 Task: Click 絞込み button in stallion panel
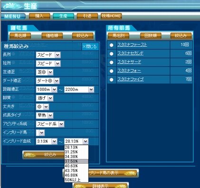pyautogui.click(x=83, y=36)
